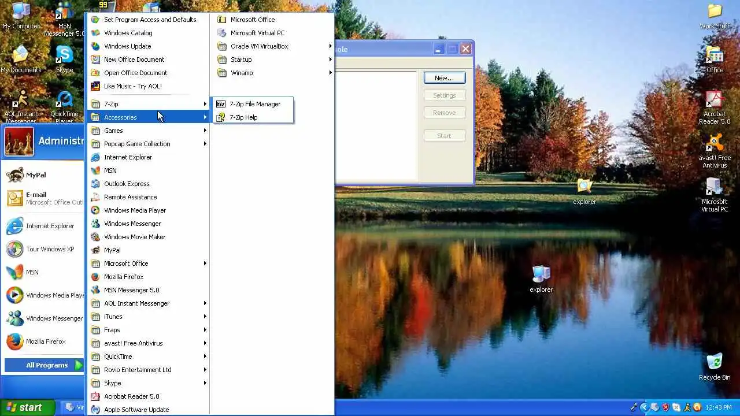Select 7-Zip File Manager
The image size is (740, 416).
[253, 104]
